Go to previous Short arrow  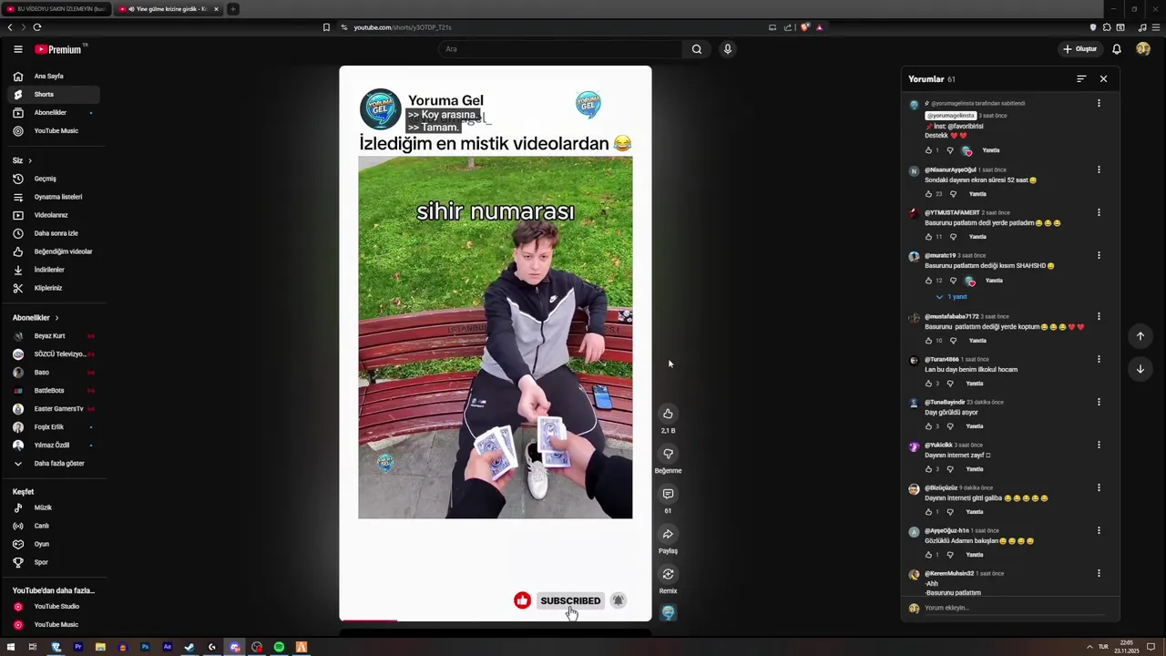coord(1140,336)
